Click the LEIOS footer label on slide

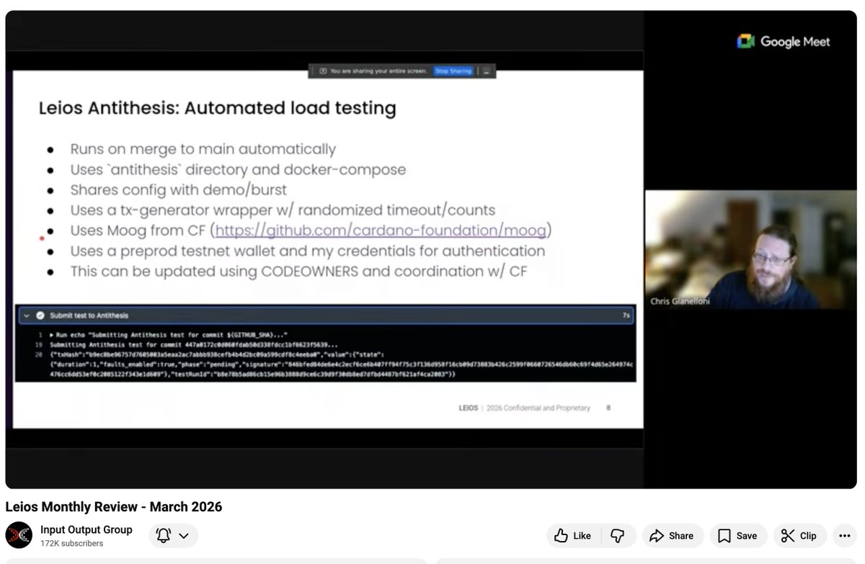point(468,408)
